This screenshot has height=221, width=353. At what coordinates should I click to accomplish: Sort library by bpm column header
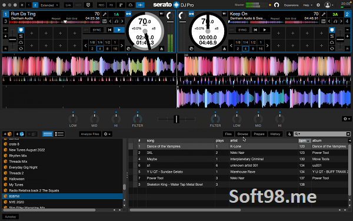click(304, 140)
